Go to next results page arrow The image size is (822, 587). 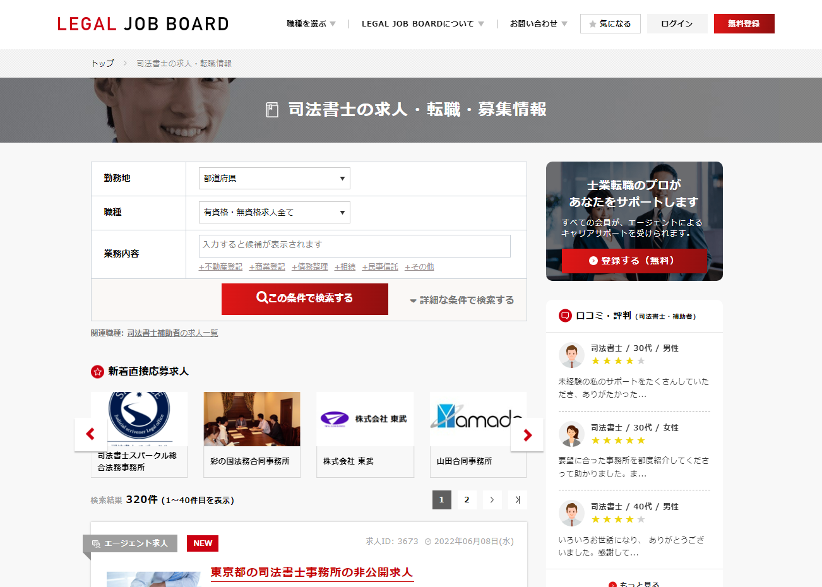(492, 500)
